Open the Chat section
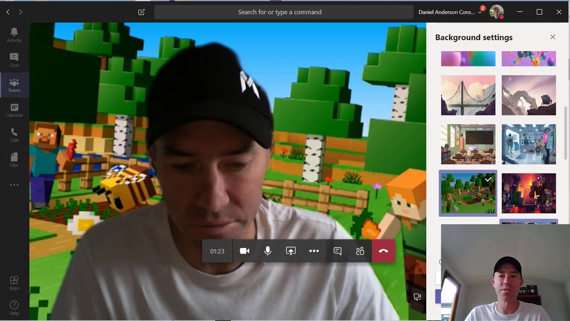Image resolution: width=570 pixels, height=321 pixels. (14, 60)
